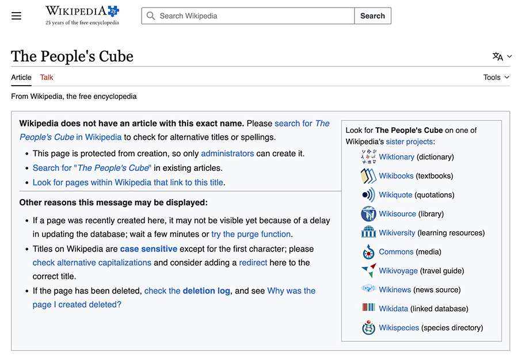The height and width of the screenshot is (359, 518).
Task: Open the language selector dropdown
Action: (x=502, y=56)
